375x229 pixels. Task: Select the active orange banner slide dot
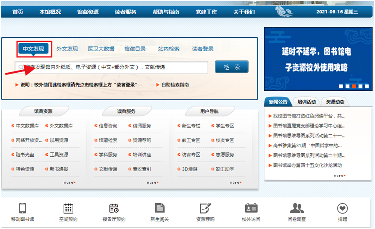point(354,86)
